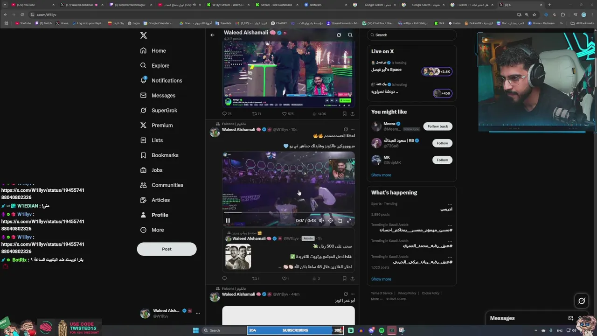This screenshot has height=336, width=597.
Task: Follow the MK account
Action: click(x=442, y=160)
